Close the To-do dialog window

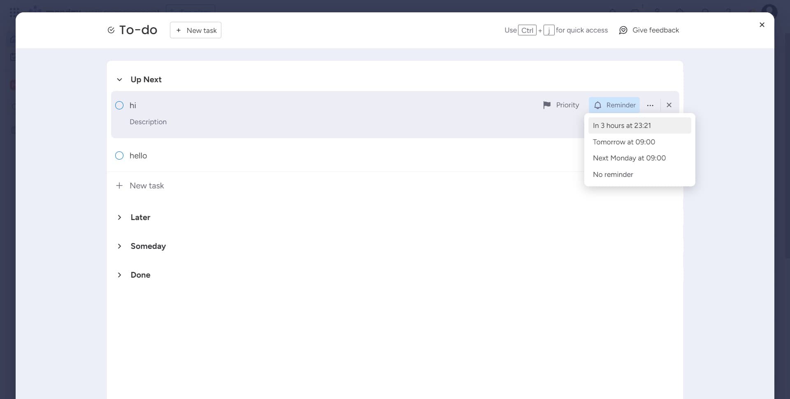[762, 25]
